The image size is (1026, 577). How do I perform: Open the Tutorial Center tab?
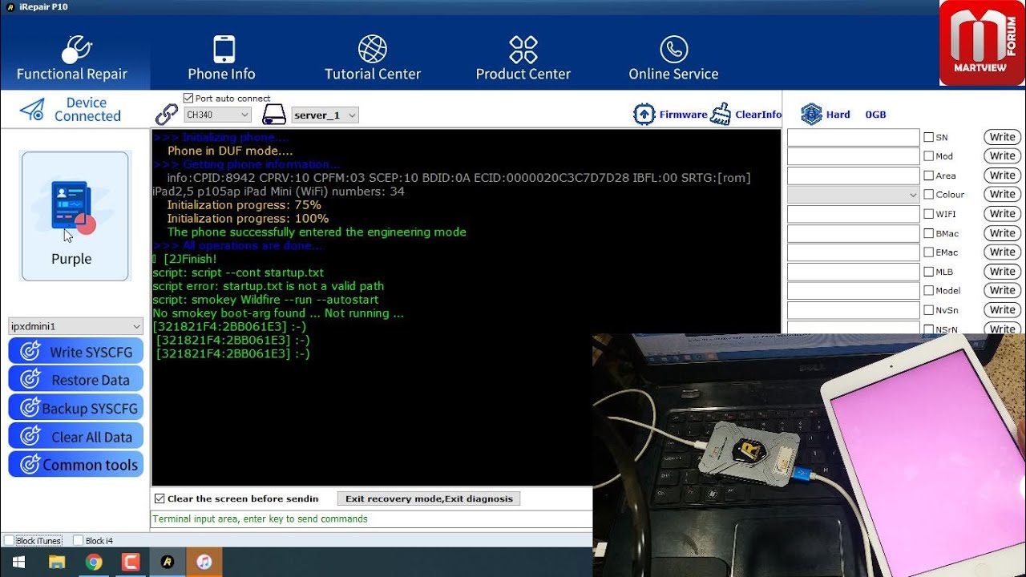coord(373,58)
